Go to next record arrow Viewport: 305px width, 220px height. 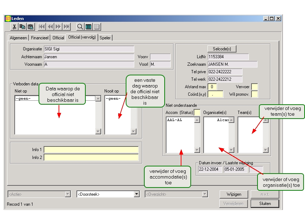point(58,27)
